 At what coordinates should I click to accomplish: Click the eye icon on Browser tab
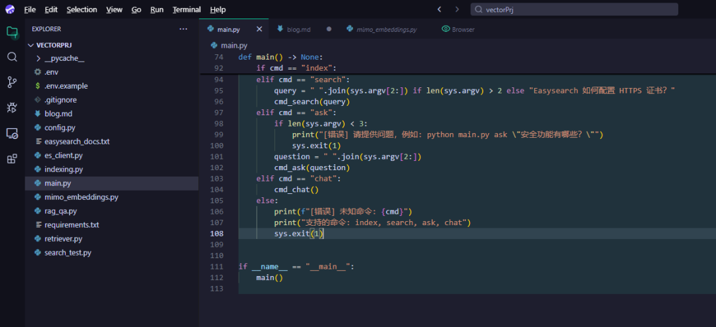(x=446, y=29)
